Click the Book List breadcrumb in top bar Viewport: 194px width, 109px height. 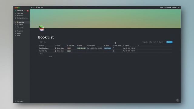click(39, 8)
